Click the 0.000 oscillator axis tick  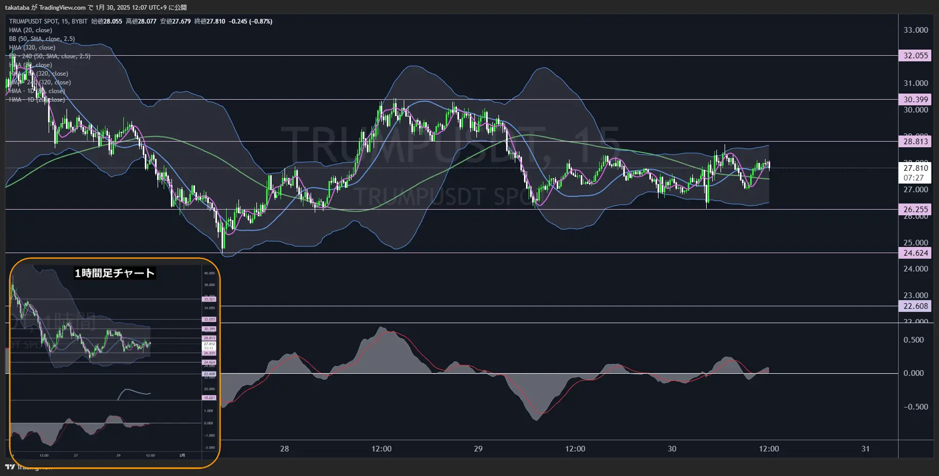click(x=913, y=373)
